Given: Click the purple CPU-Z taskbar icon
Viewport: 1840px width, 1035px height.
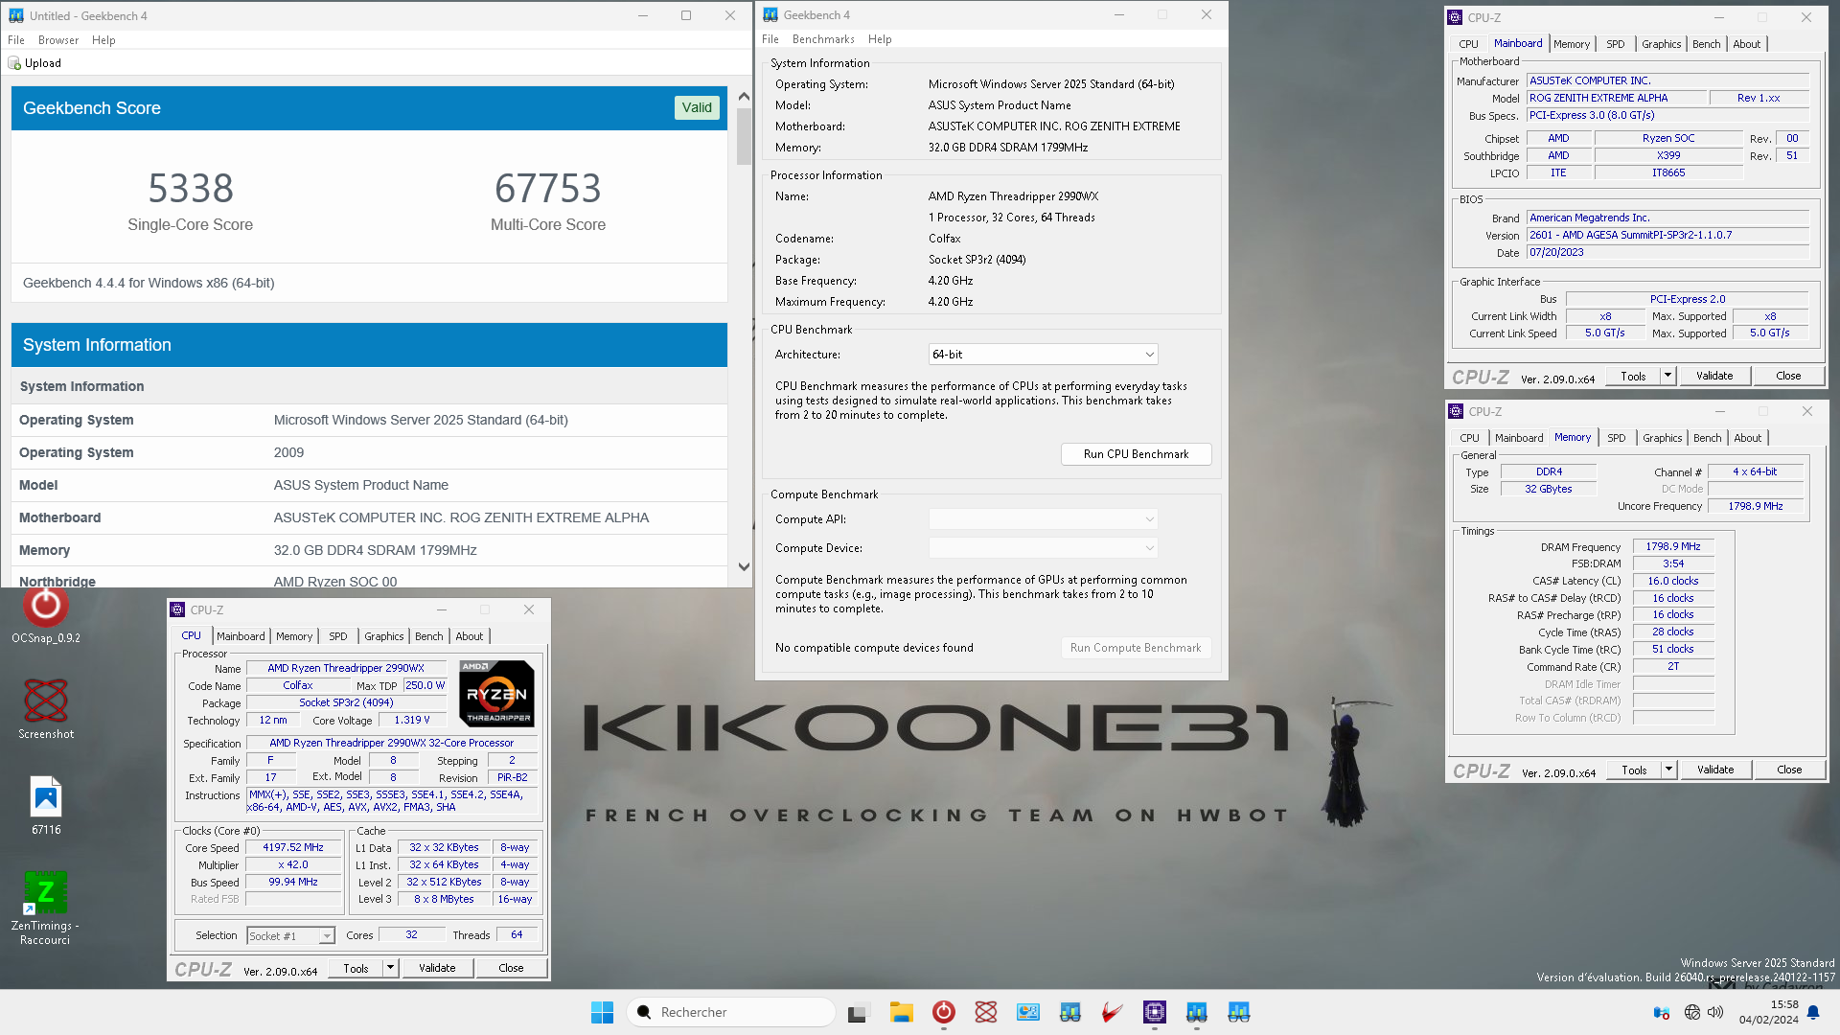Looking at the screenshot, I should (x=1155, y=1012).
